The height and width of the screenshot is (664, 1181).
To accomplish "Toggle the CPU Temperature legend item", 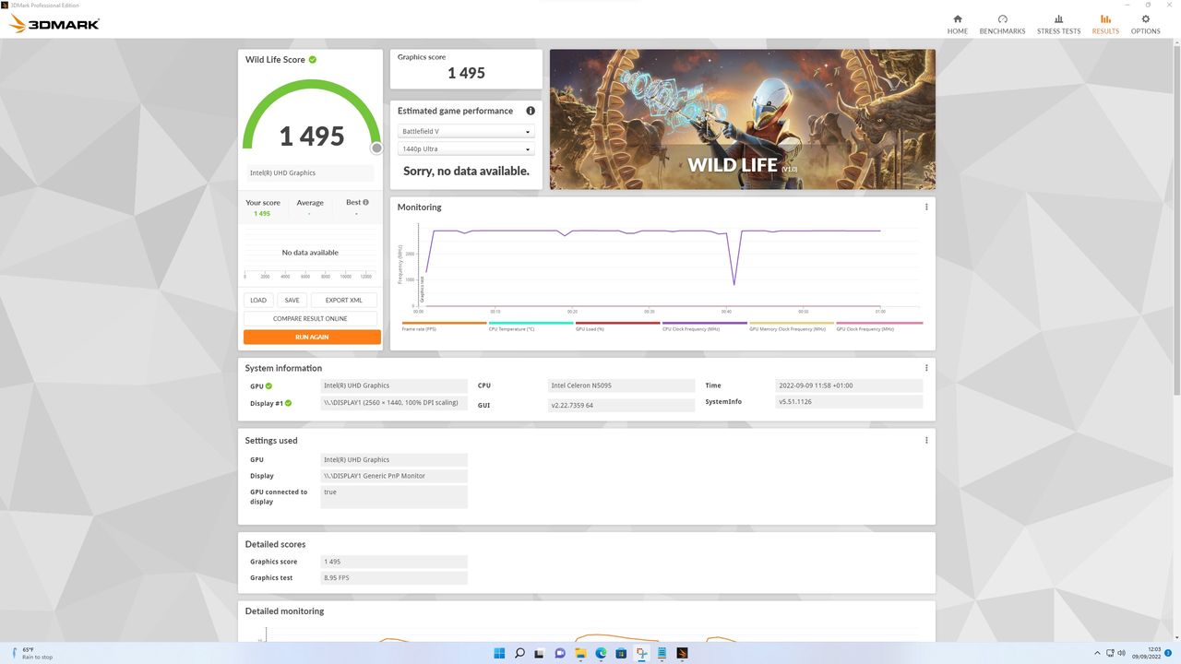I will click(x=531, y=326).
